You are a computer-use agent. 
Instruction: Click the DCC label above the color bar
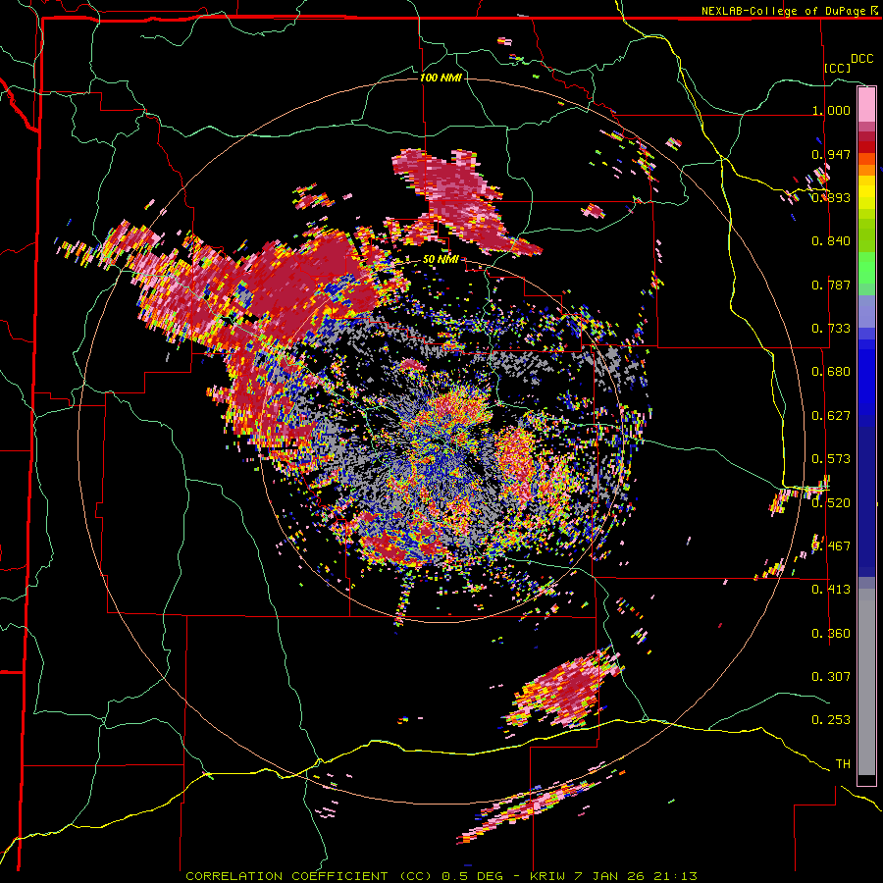point(861,59)
